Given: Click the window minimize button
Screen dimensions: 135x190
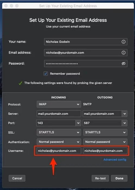Looking at the screenshot, I should 11,6.
